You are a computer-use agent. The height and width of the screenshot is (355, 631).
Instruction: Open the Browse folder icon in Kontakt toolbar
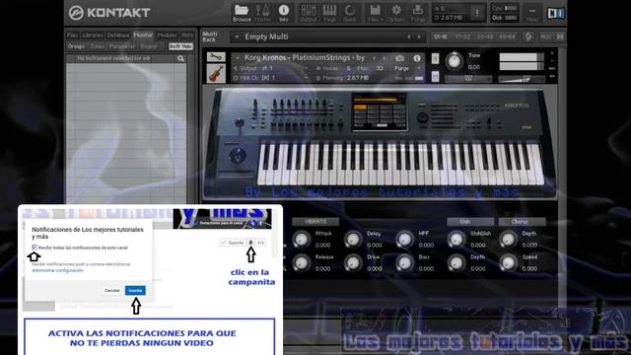click(x=242, y=13)
